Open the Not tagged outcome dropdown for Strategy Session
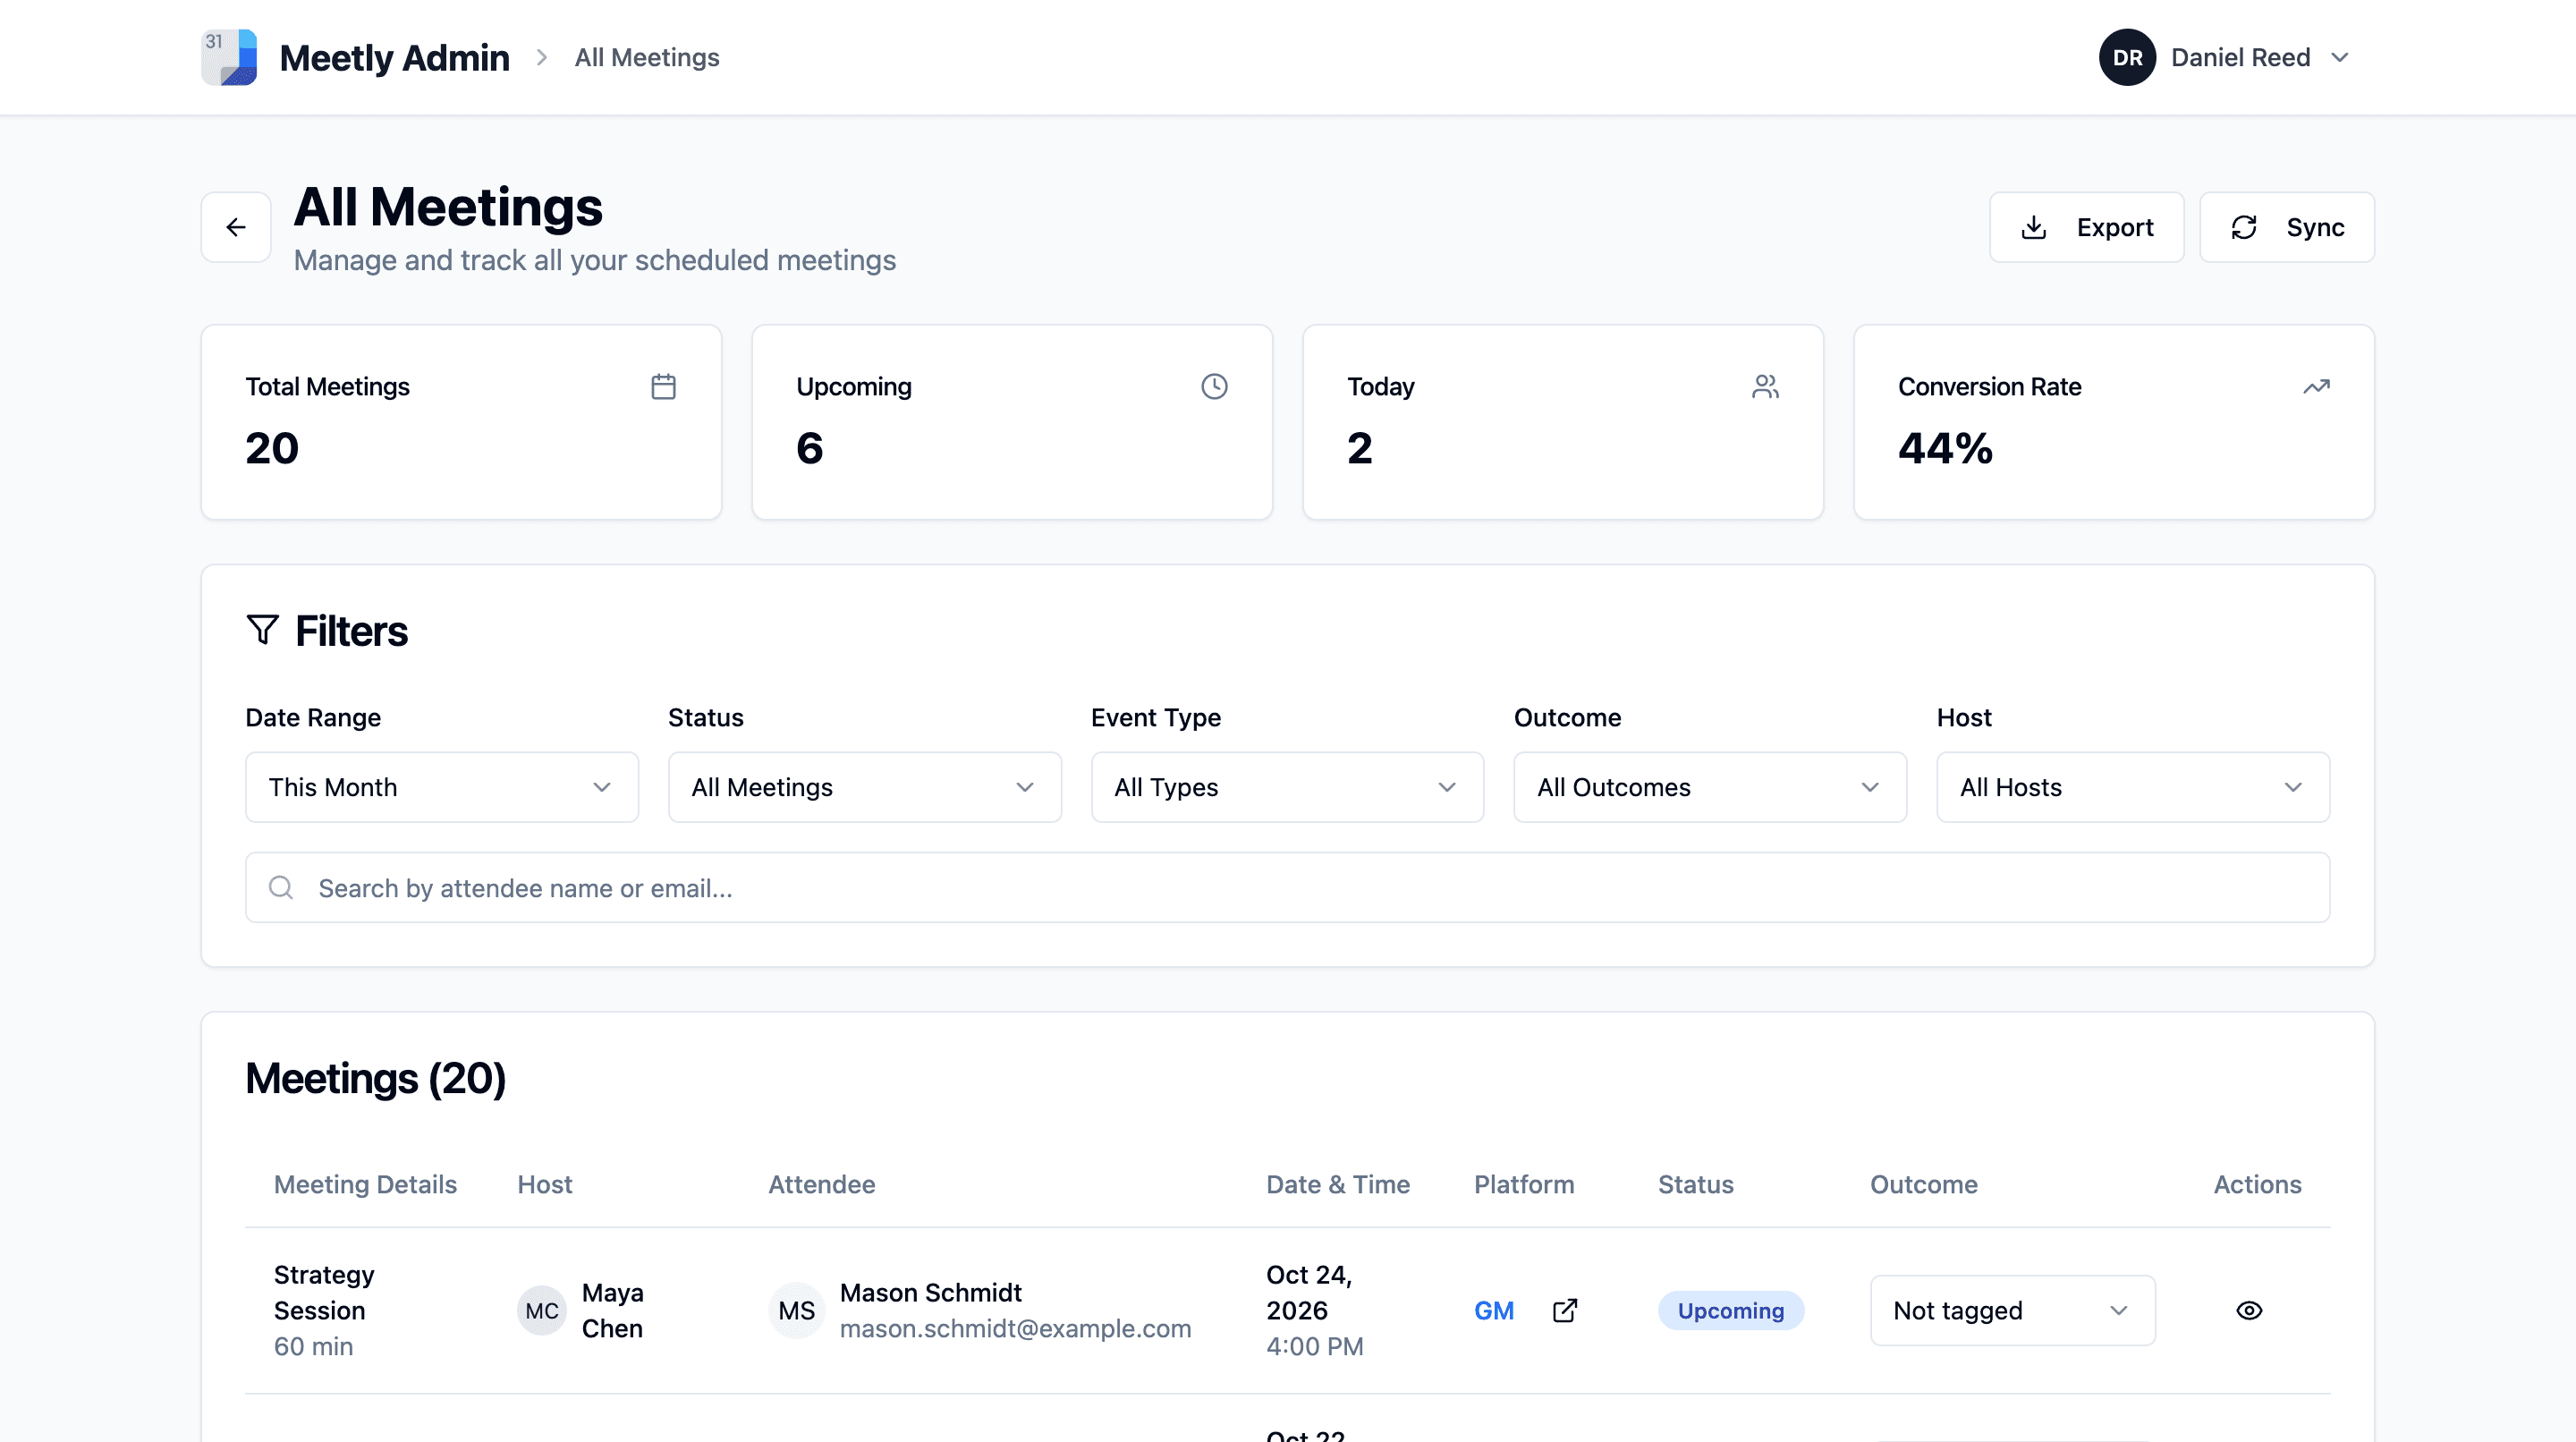2576x1442 pixels. (2012, 1310)
